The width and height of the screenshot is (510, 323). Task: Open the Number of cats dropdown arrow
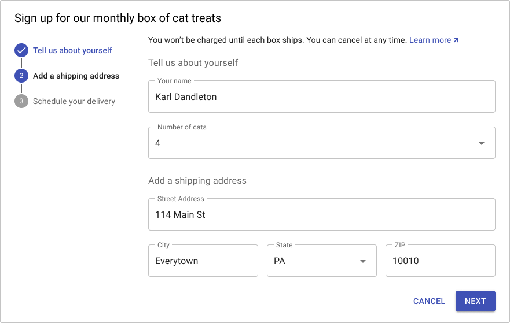482,143
